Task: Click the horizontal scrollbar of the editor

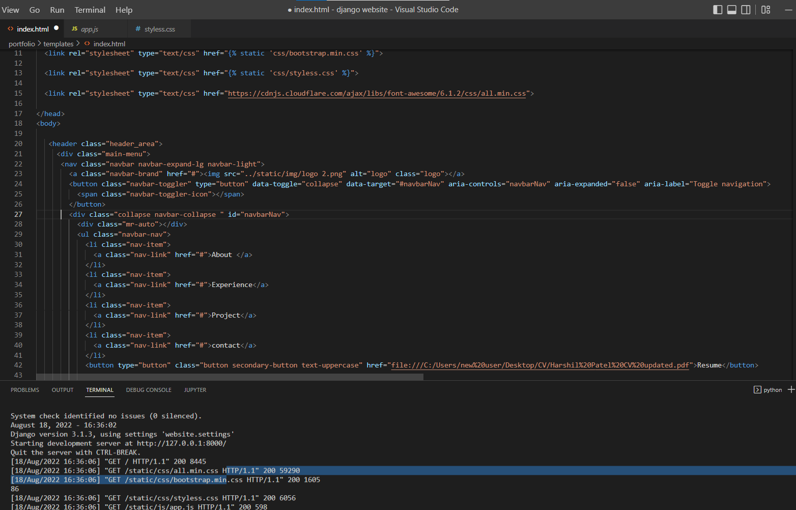Action: pyautogui.click(x=230, y=377)
